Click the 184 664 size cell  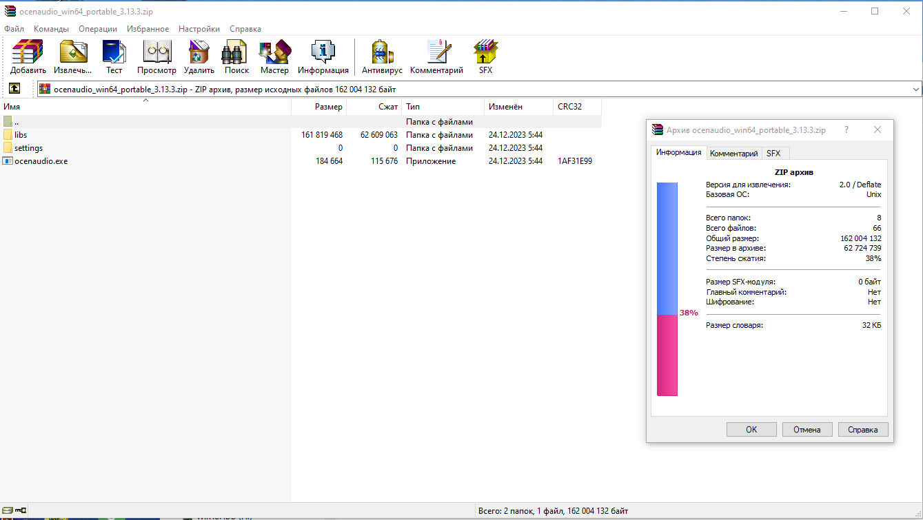pyautogui.click(x=329, y=161)
